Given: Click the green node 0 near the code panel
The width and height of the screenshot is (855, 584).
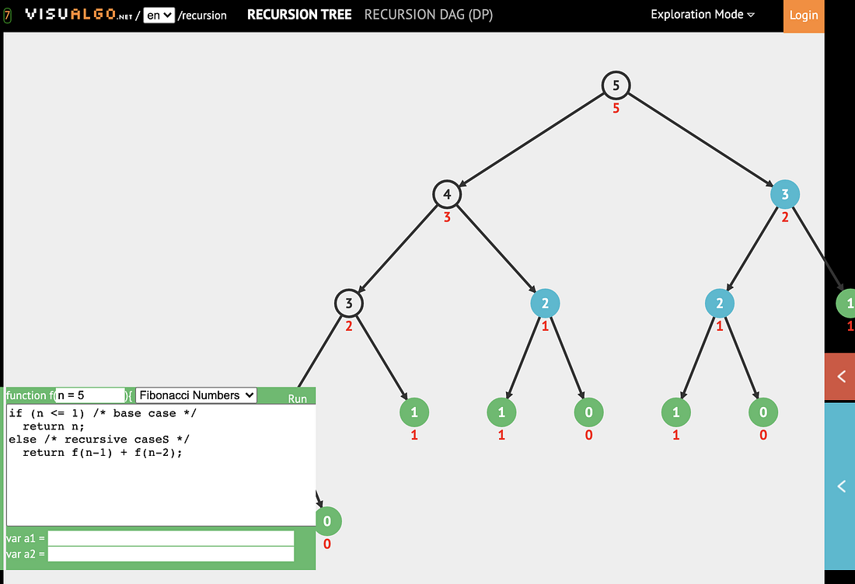Looking at the screenshot, I should 328,521.
